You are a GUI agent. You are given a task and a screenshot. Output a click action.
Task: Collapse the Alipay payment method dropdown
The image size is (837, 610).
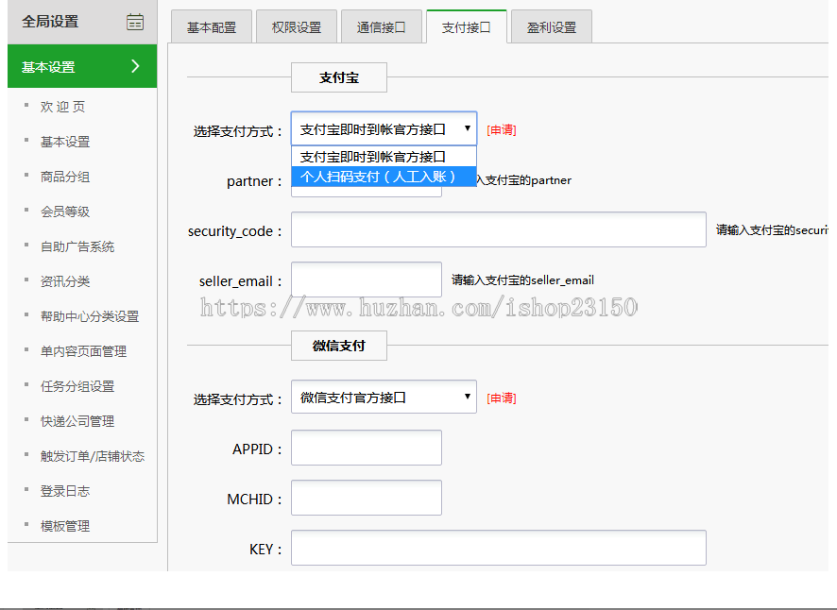pyautogui.click(x=384, y=128)
